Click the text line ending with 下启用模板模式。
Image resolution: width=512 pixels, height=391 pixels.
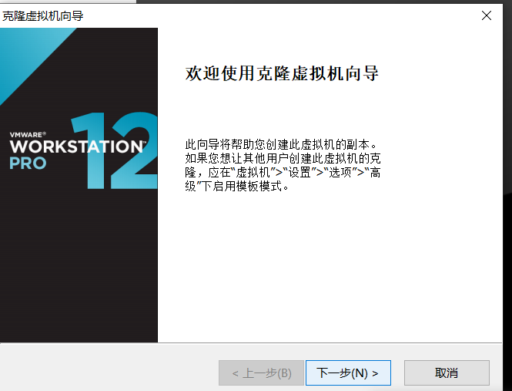click(237, 187)
